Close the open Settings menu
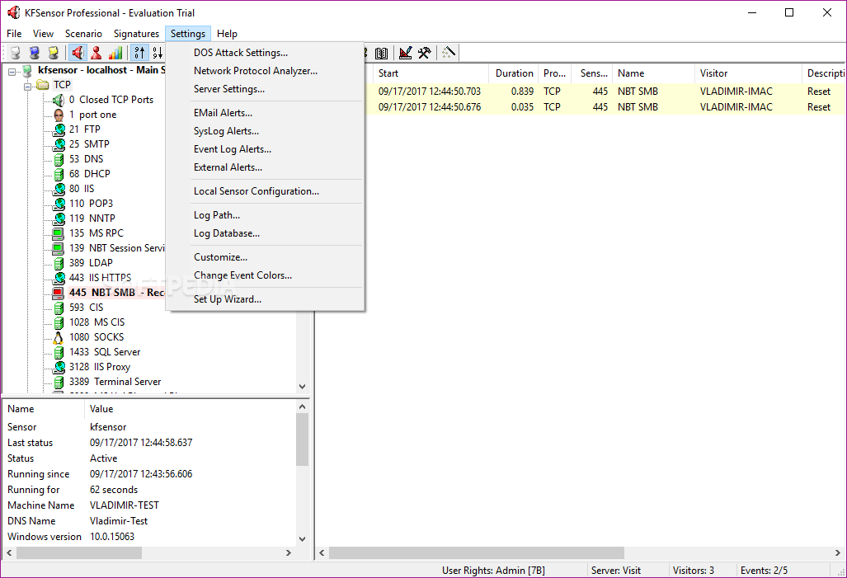 [188, 34]
